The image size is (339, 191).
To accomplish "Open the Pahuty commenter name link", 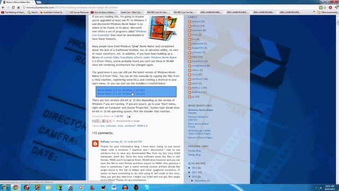I will click(105, 142).
